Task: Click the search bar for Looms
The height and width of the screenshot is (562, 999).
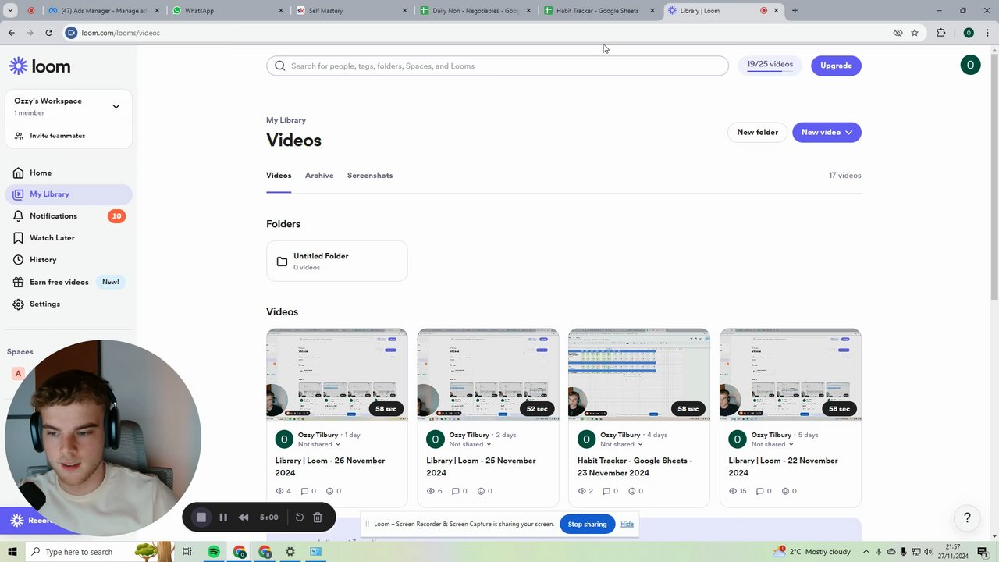Action: 497,66
